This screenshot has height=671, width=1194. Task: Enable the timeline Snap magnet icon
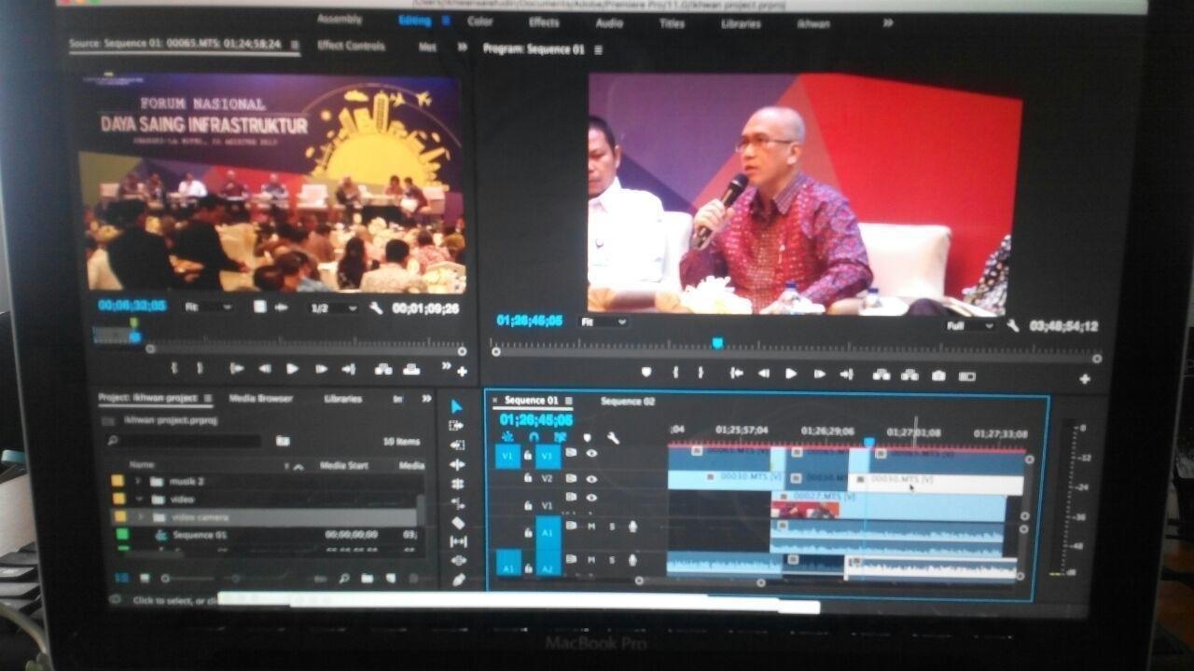click(534, 436)
